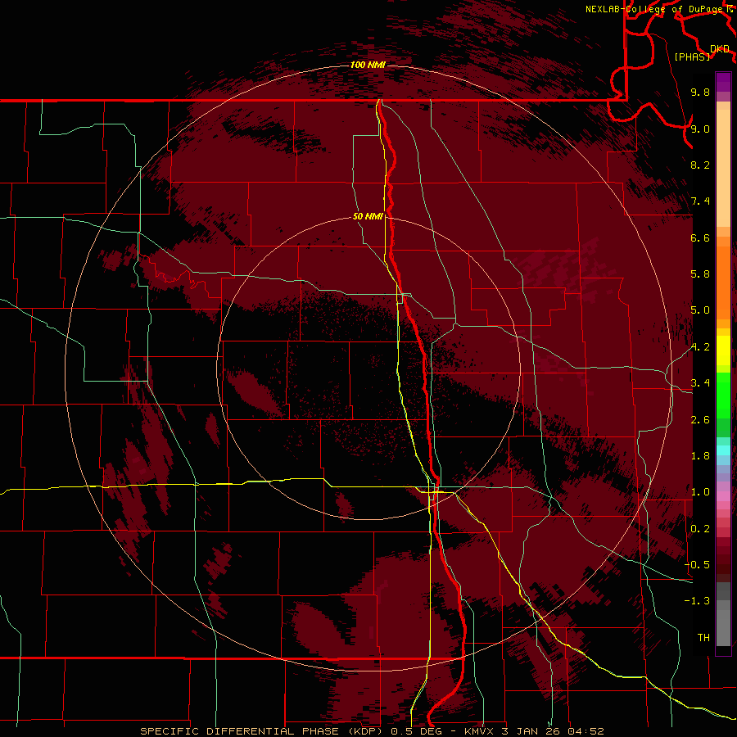
Task: Click the 5.8 scale value
Action: (700, 274)
